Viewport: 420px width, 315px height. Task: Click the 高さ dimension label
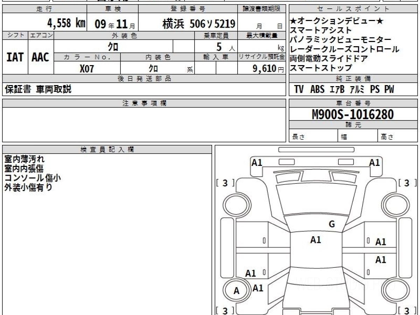click(387, 137)
